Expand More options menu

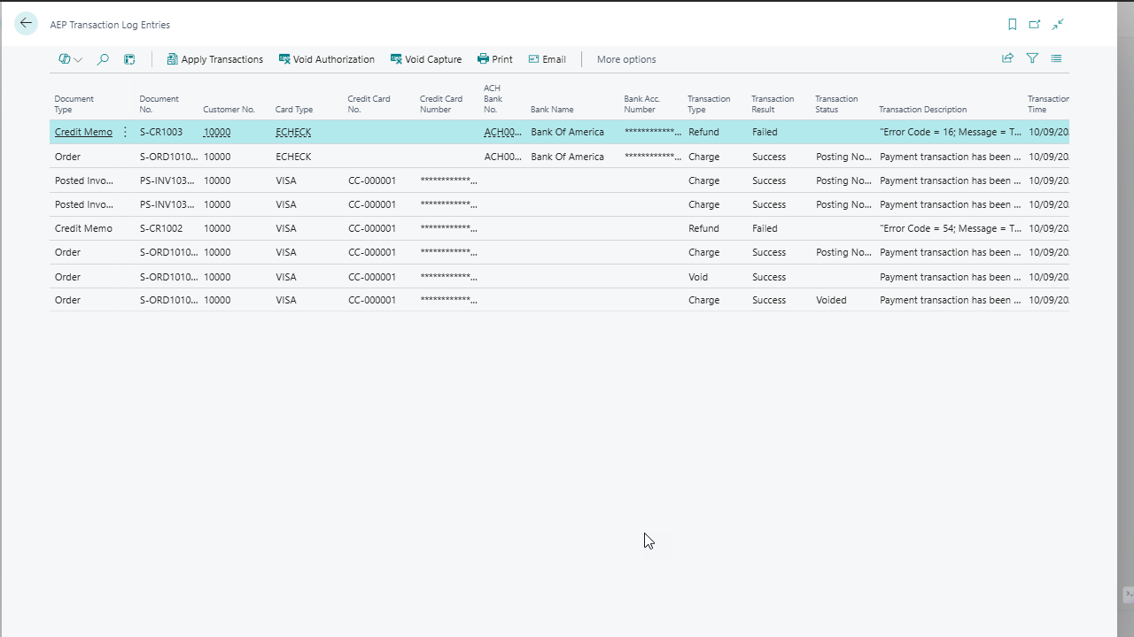(625, 59)
